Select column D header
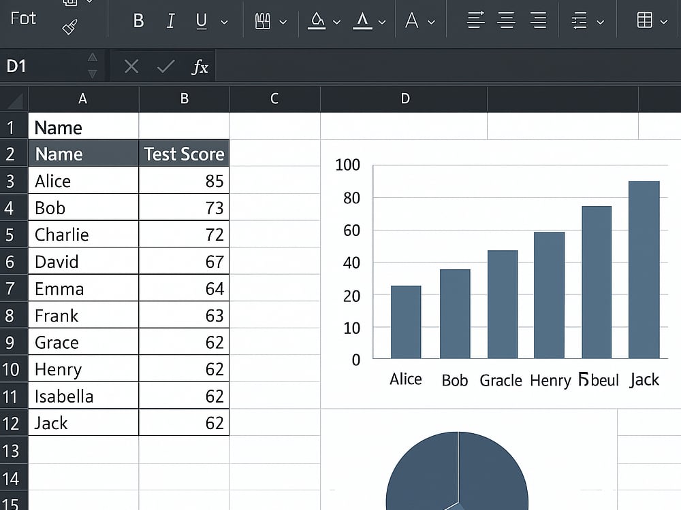This screenshot has height=510, width=681. 404,99
